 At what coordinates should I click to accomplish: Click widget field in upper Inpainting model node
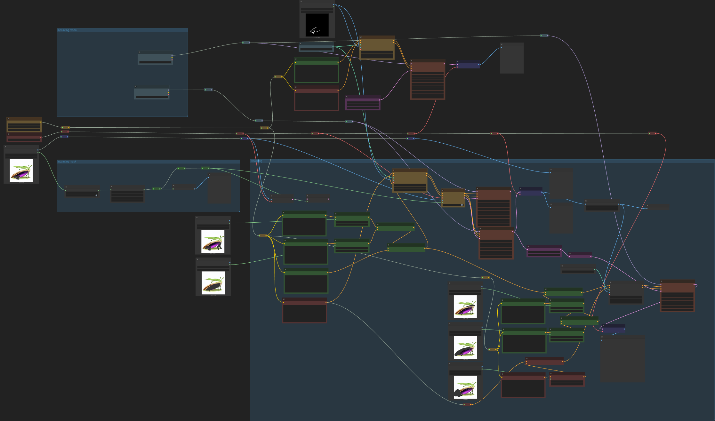pyautogui.click(x=155, y=62)
